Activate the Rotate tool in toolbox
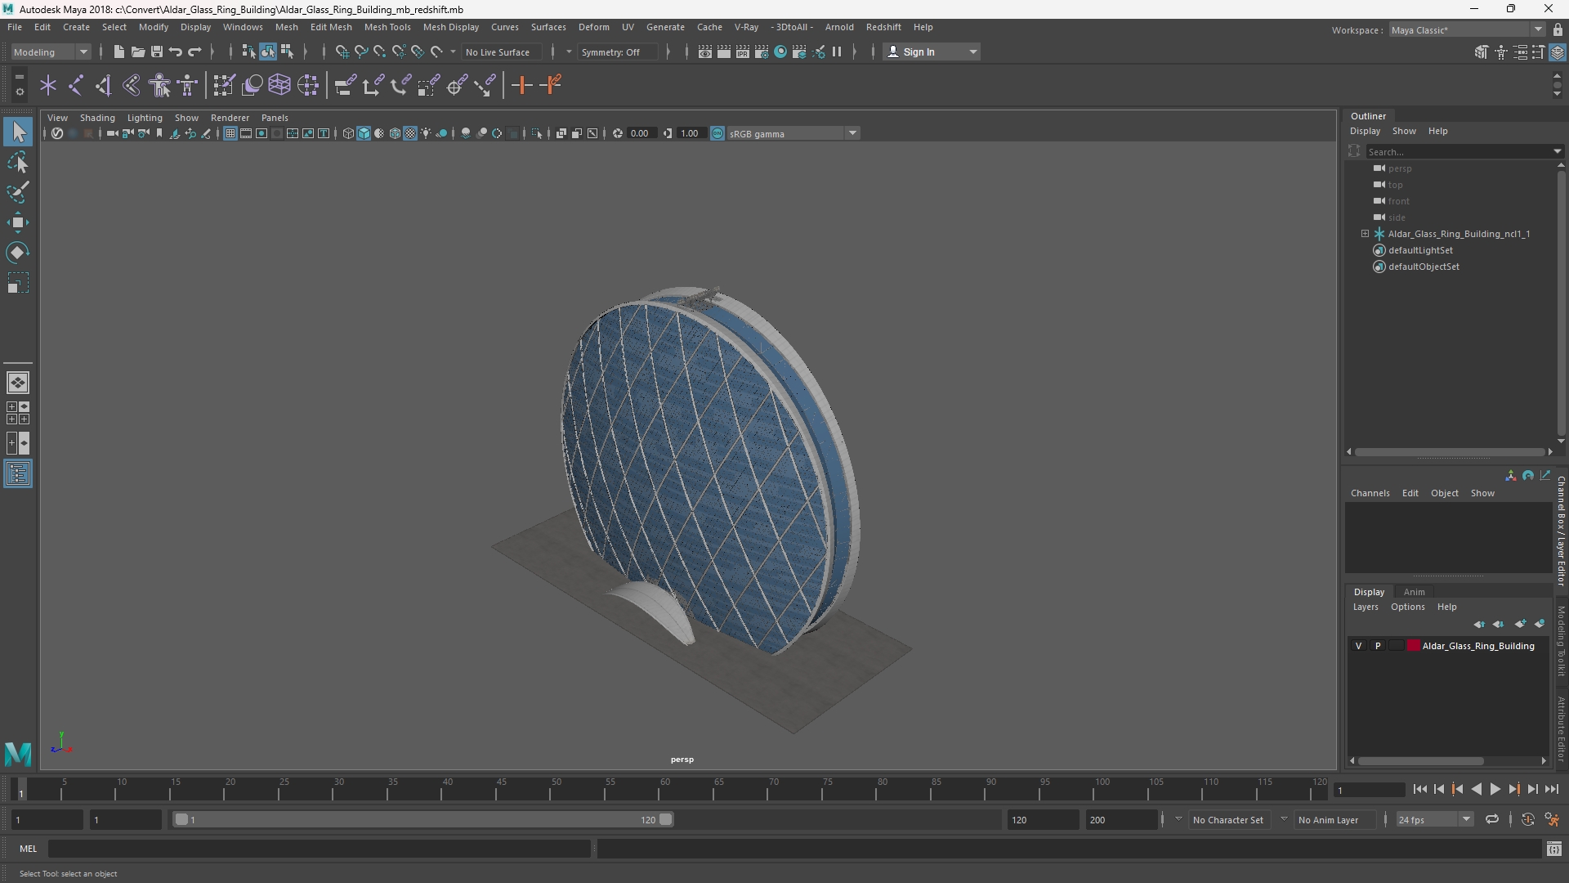 pos(18,253)
